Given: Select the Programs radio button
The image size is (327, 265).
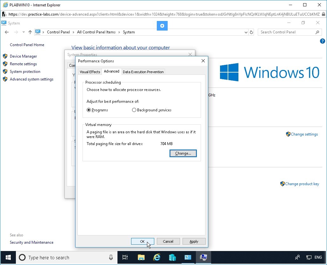Looking at the screenshot, I should (89, 110).
